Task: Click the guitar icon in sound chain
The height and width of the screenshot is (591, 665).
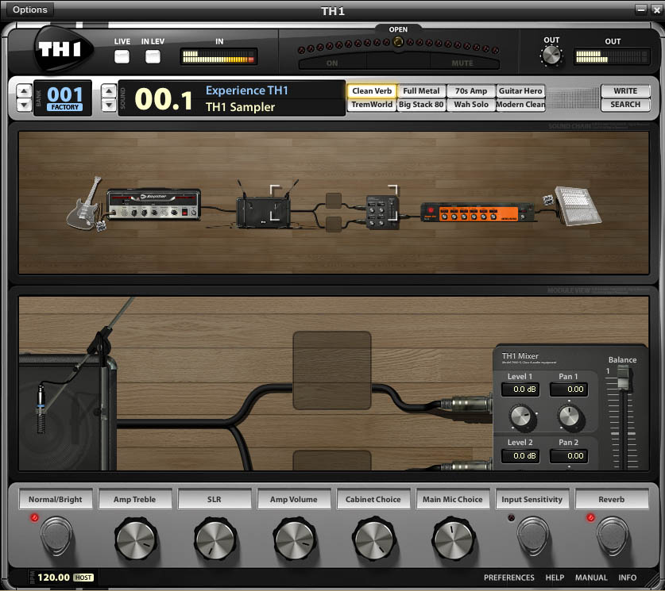Action: tap(85, 205)
